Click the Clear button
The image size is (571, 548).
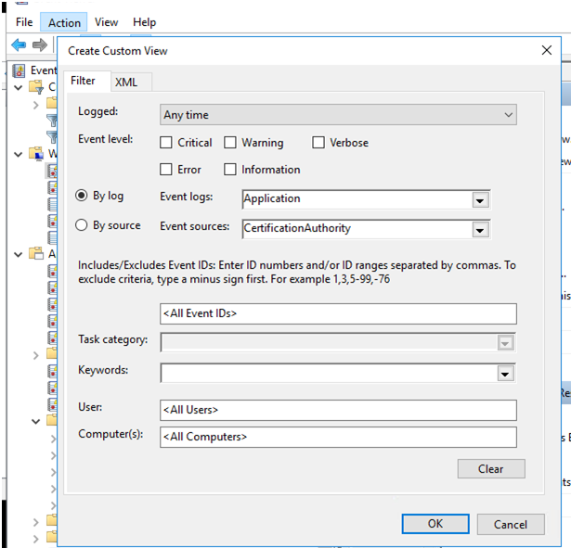tap(490, 469)
